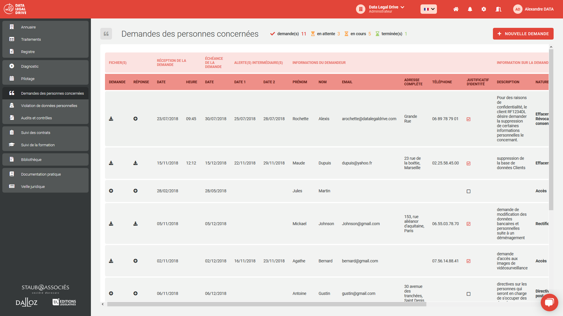Click email arochette@datalegaldrive.com

369,119
